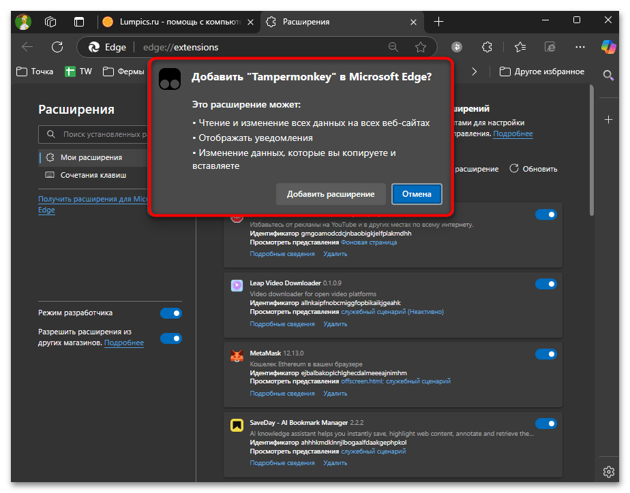This screenshot has height=493, width=630.
Task: Open the Copilot icon
Action: tap(609, 47)
